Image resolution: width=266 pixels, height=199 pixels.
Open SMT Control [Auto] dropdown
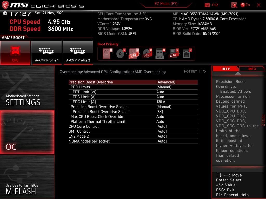pyautogui.click(x=133, y=131)
